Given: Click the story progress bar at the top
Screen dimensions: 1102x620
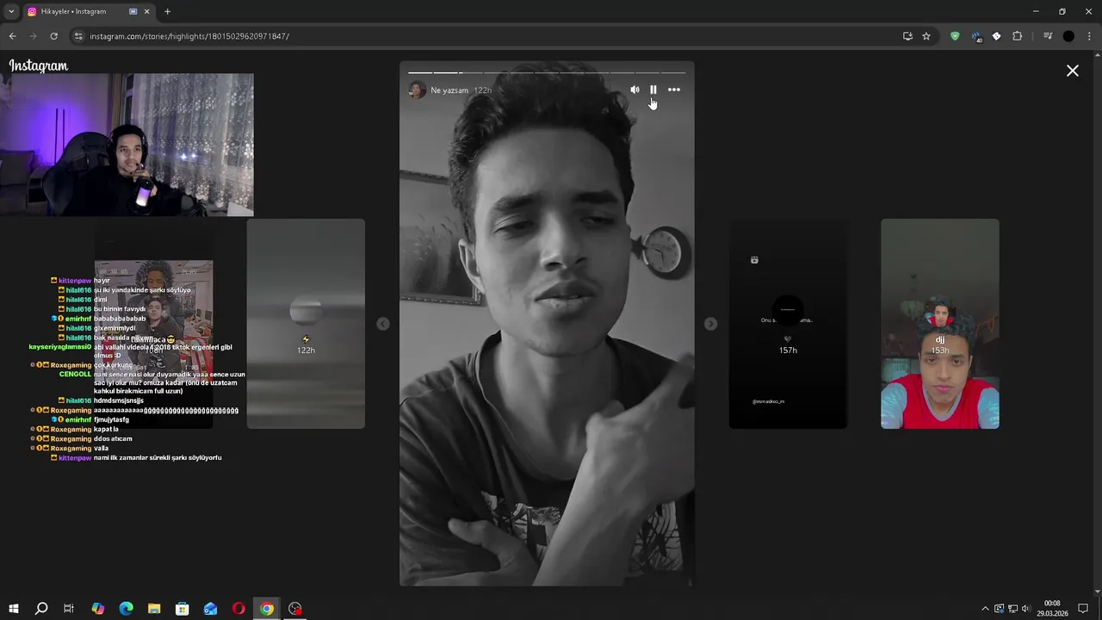Looking at the screenshot, I should pyautogui.click(x=547, y=72).
